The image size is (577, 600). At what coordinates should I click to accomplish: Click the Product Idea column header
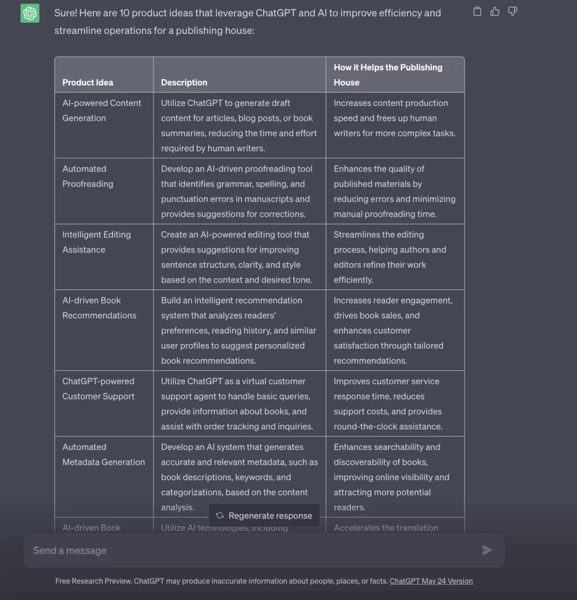point(88,83)
